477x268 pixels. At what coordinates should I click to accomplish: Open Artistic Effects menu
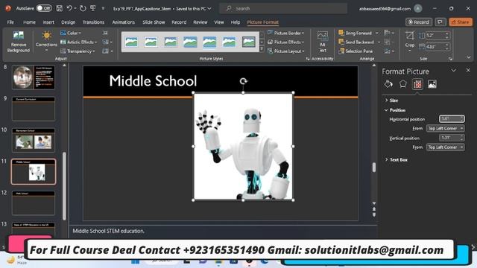(x=79, y=42)
